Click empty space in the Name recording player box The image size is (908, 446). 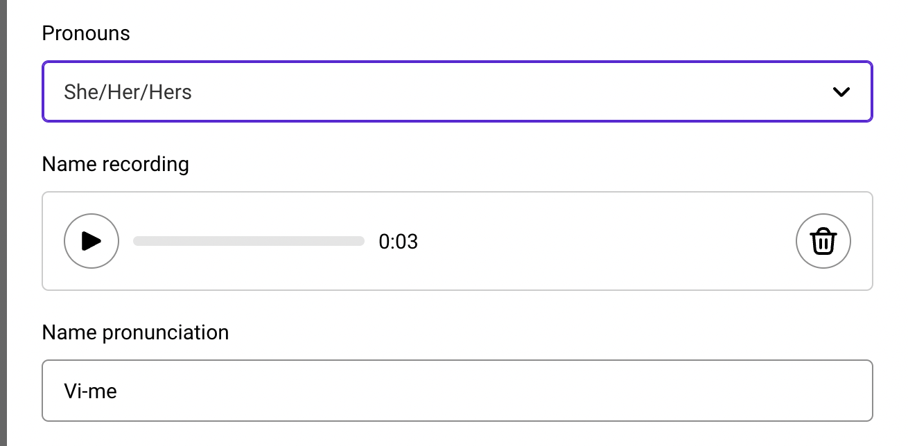click(596, 241)
